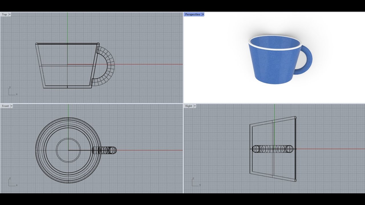This screenshot has width=365, height=205.
Task: Open the Perspective viewport menu arrow
Action: (203, 14)
